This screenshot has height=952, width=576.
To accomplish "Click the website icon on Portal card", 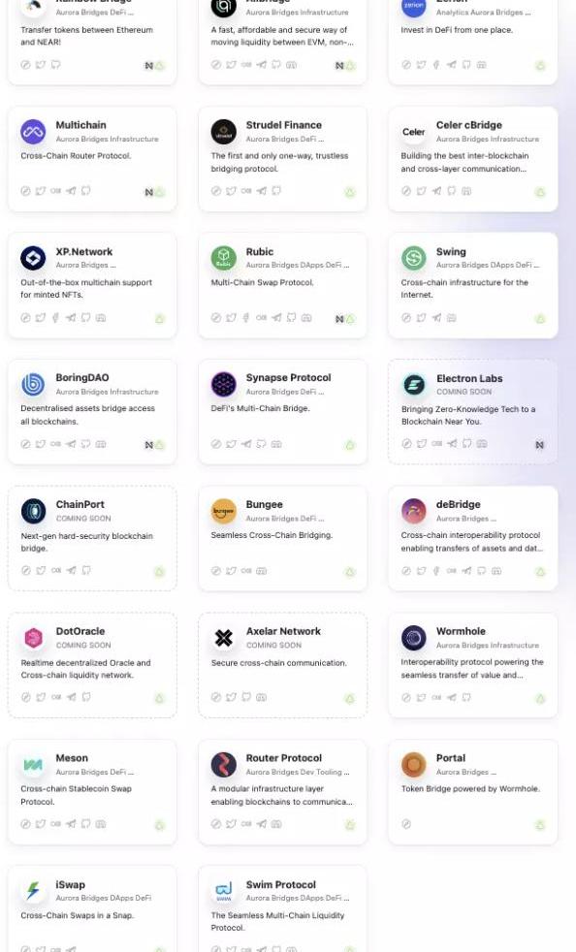I will (x=406, y=824).
